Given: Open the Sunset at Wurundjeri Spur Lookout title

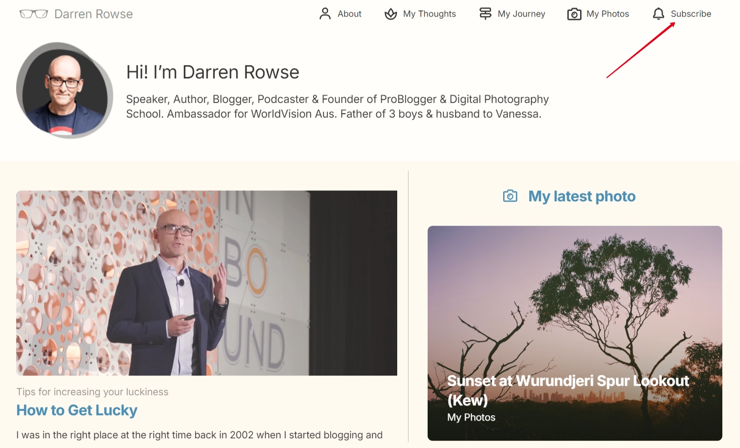Looking at the screenshot, I should click(x=568, y=390).
